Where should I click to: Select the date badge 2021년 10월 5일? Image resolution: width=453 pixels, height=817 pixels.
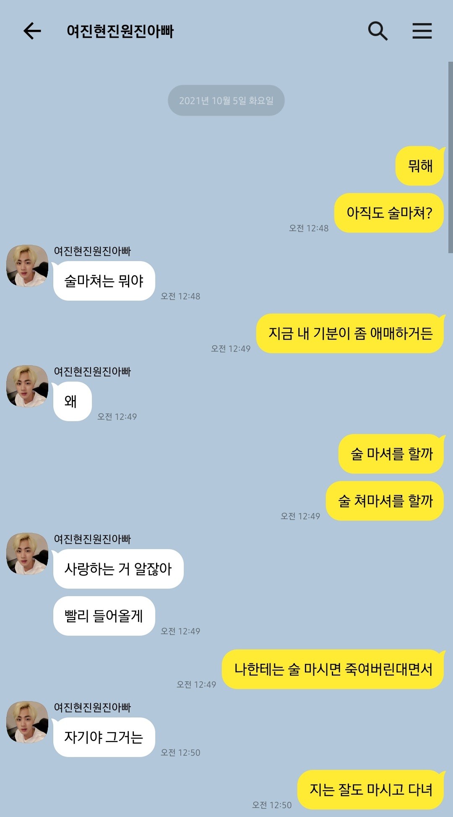click(x=226, y=100)
